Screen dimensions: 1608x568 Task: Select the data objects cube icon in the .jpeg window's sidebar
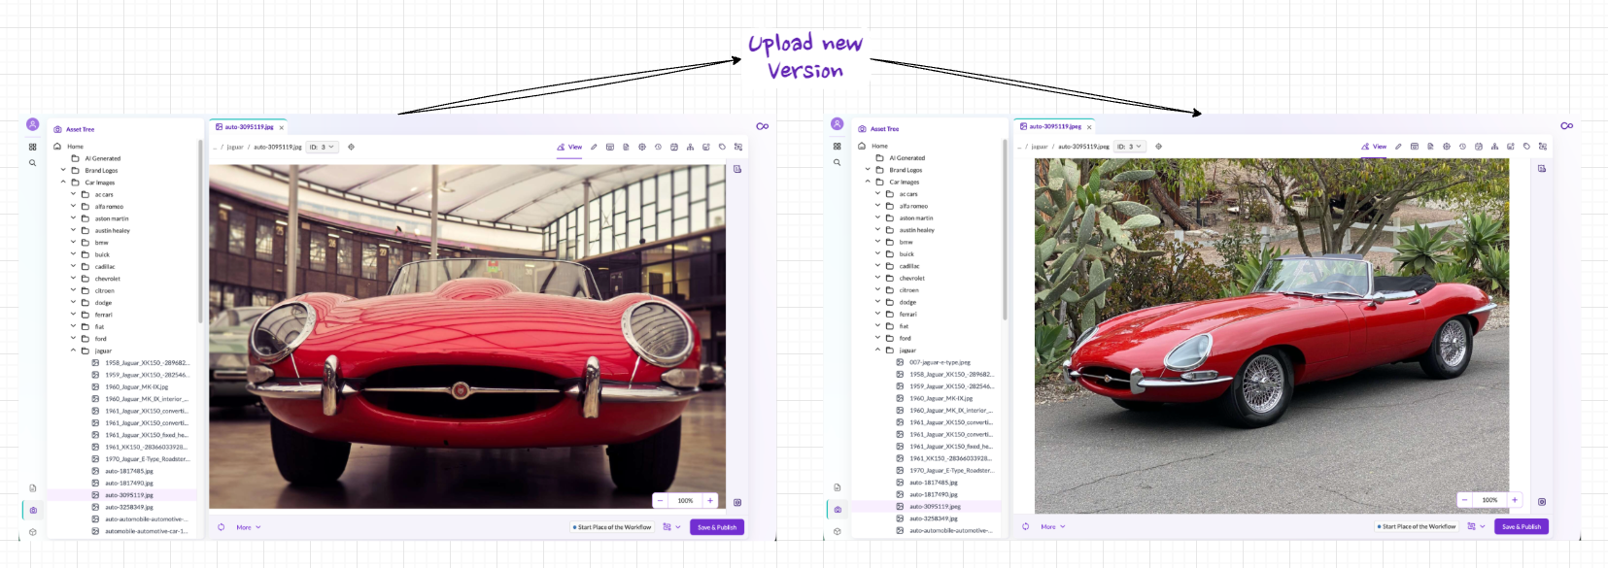click(x=838, y=531)
